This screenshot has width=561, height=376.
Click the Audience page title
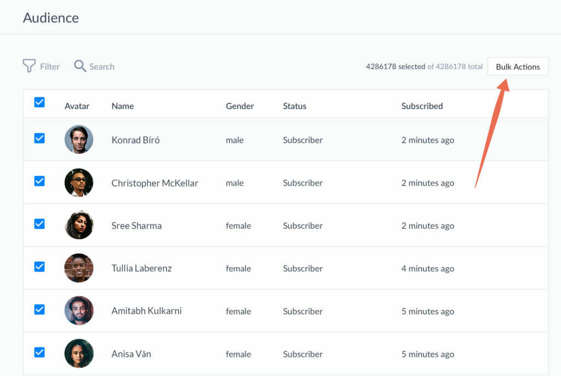50,18
